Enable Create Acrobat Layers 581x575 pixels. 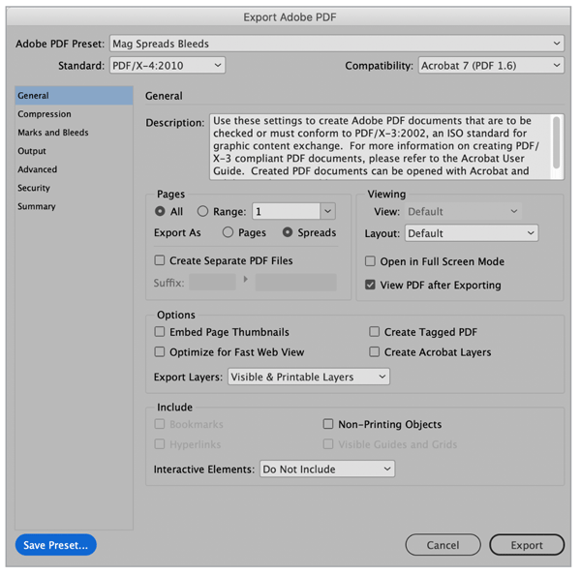coord(374,351)
